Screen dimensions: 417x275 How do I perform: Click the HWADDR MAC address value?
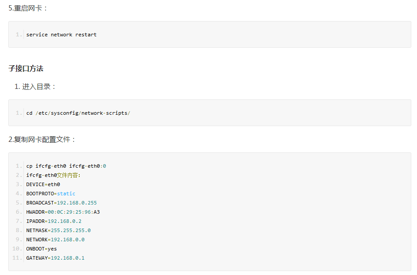[74, 212]
